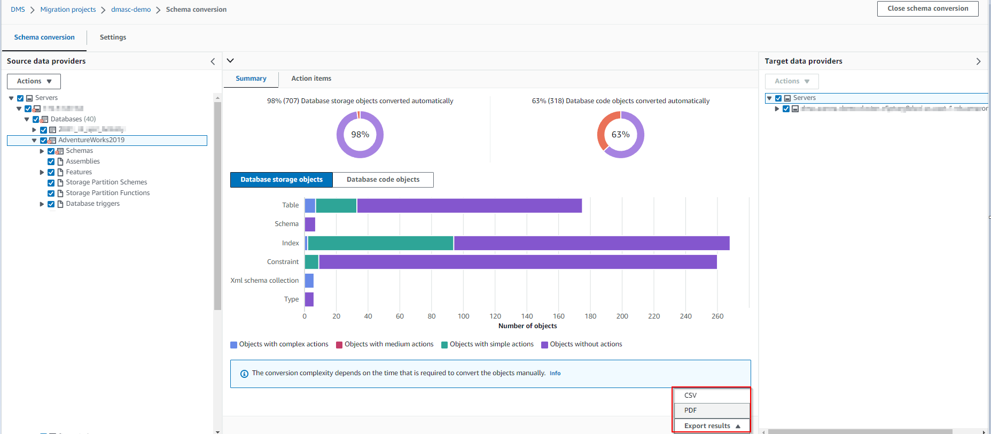Click the Storage Partition Functions document icon
The height and width of the screenshot is (434, 991).
[x=60, y=193]
